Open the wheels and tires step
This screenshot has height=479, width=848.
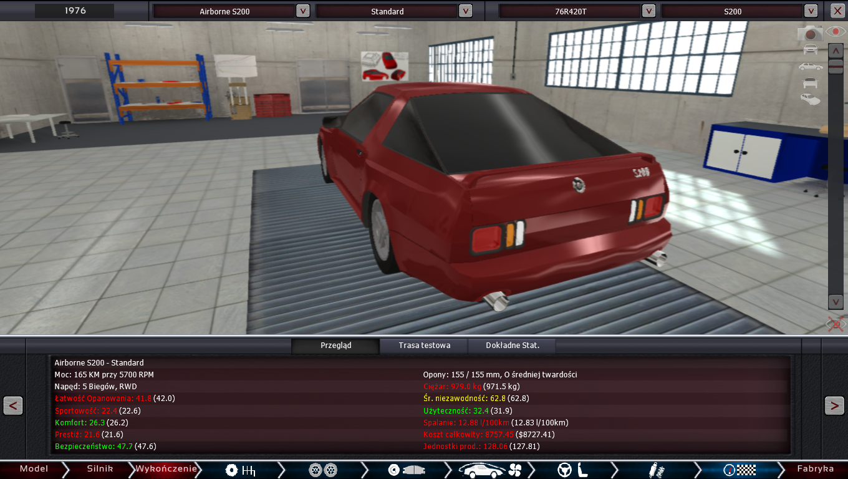pyautogui.click(x=323, y=470)
